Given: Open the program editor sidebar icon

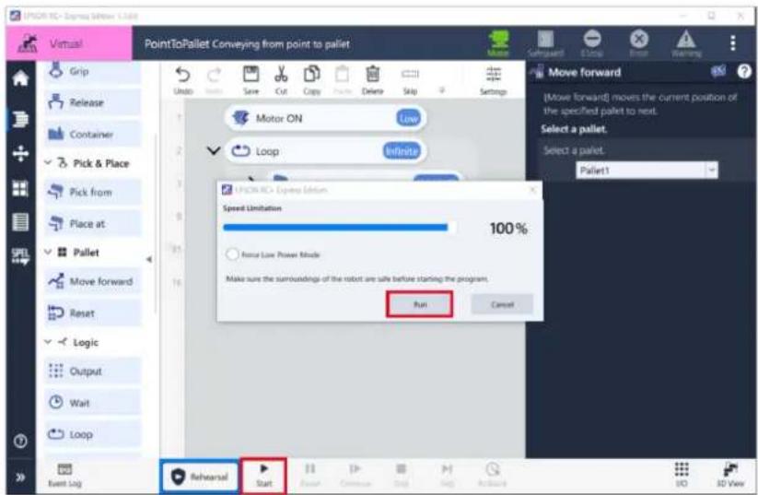Looking at the screenshot, I should [20, 119].
